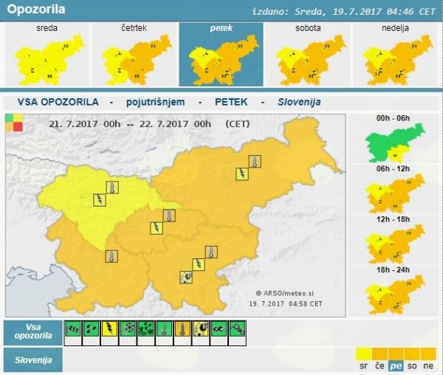Click the lightning icon in central map region
Viewport: 443px width, 375px height.
(x=156, y=228)
